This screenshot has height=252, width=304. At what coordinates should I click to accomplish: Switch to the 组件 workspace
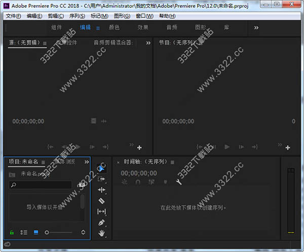point(57,27)
